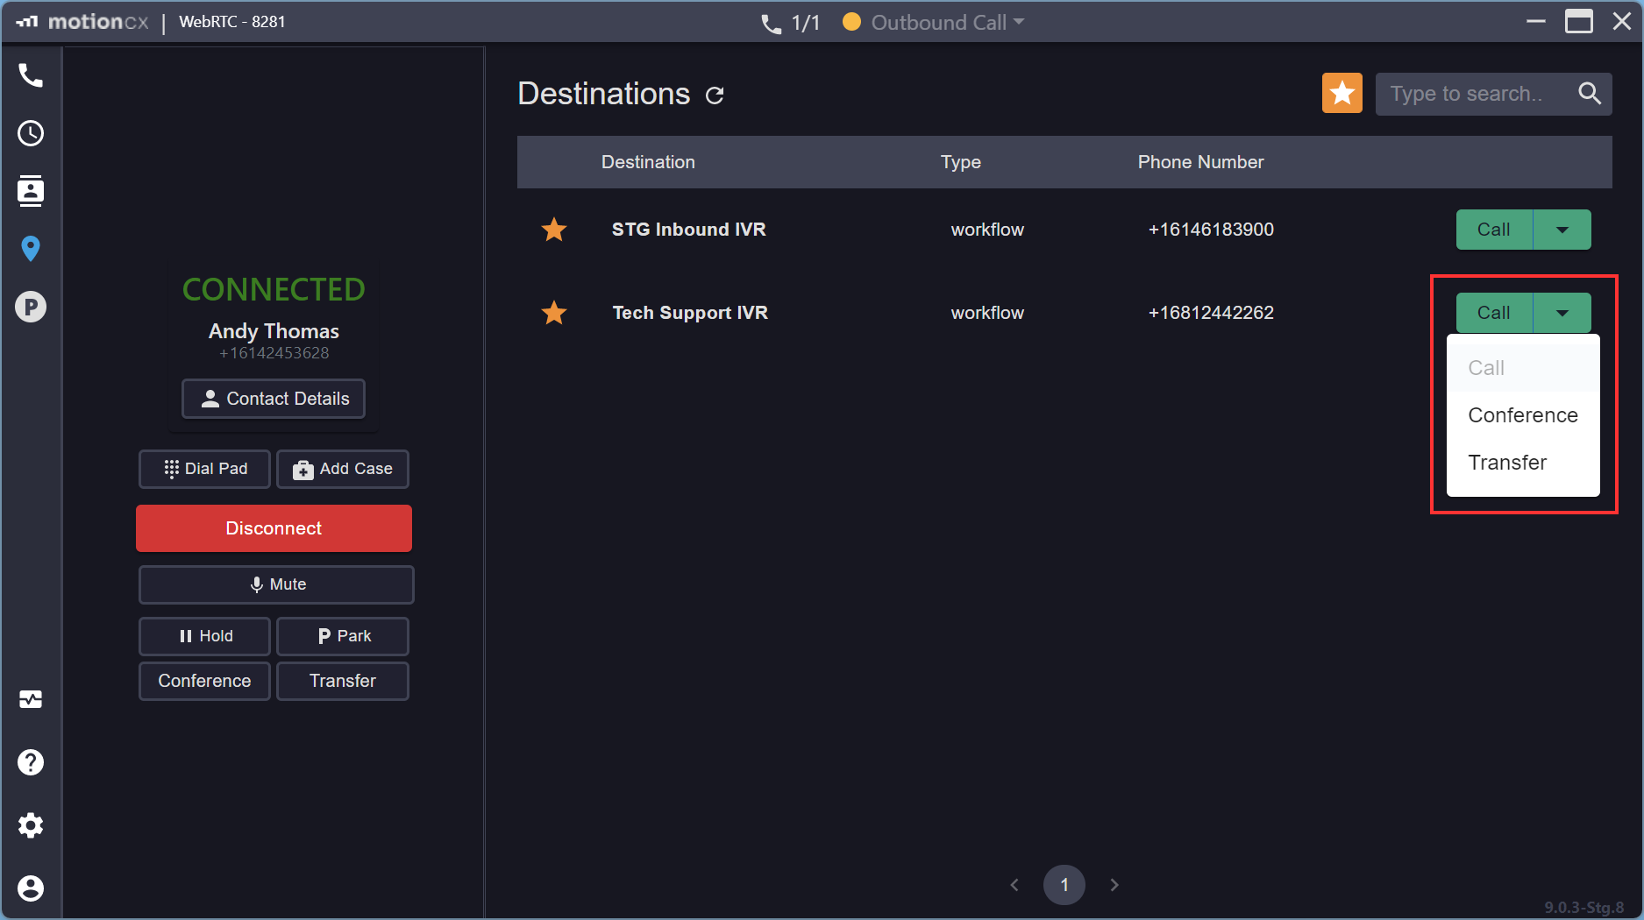Call the Tech Support IVR destination
The width and height of the screenshot is (1644, 920).
pyautogui.click(x=1494, y=313)
